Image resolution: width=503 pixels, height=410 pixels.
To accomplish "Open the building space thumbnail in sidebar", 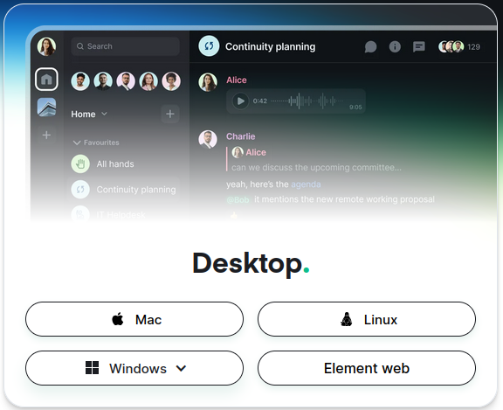I will [46, 107].
